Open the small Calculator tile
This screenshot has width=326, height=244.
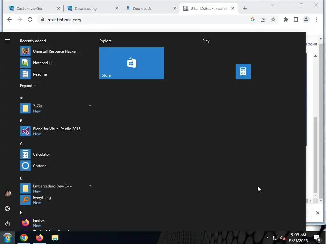click(x=243, y=71)
